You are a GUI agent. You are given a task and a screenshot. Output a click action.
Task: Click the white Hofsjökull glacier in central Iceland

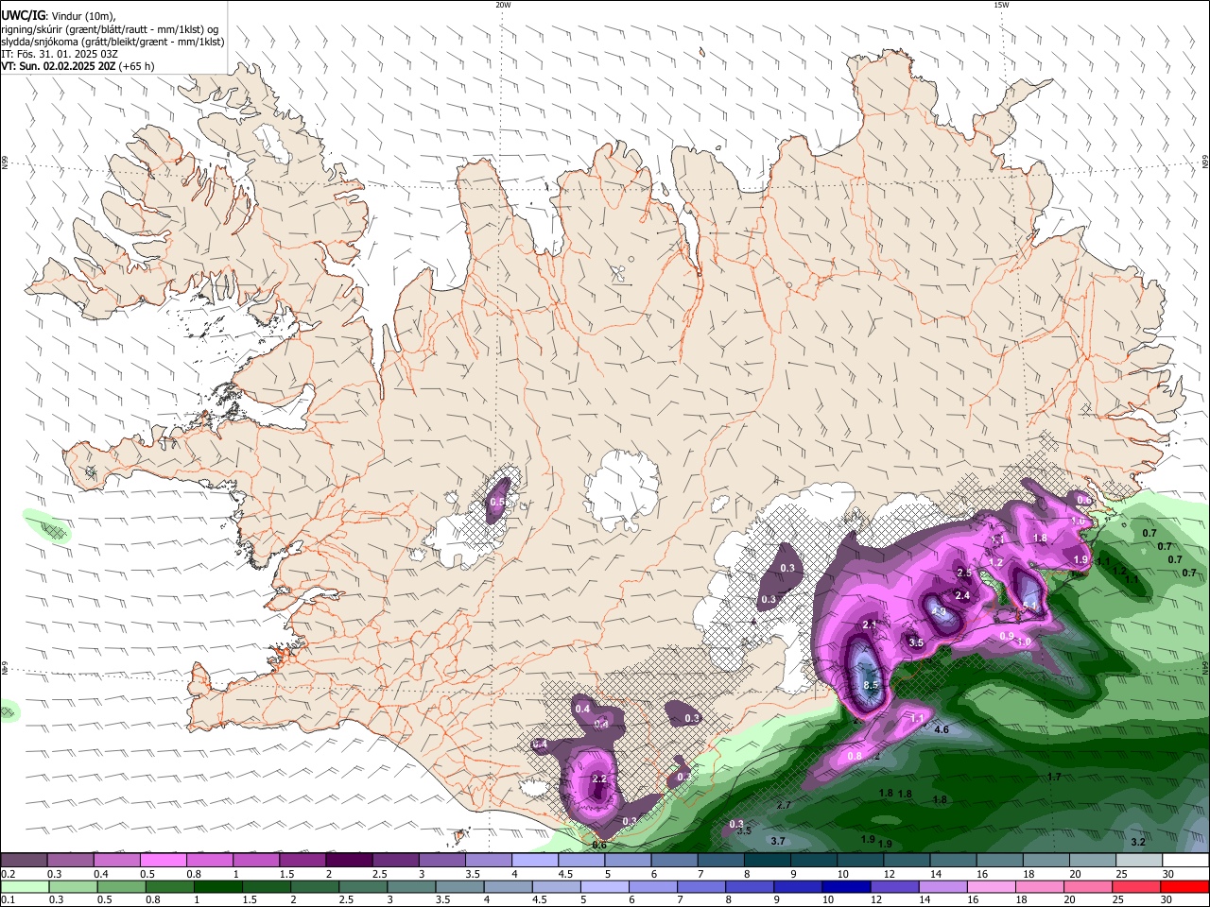coord(622,489)
